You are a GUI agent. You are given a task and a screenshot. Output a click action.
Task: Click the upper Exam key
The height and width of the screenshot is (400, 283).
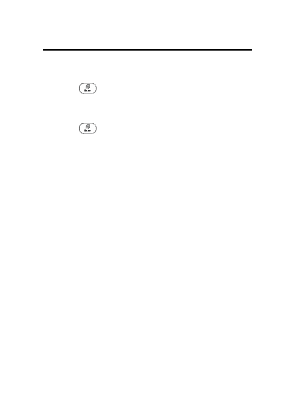[x=88, y=88]
